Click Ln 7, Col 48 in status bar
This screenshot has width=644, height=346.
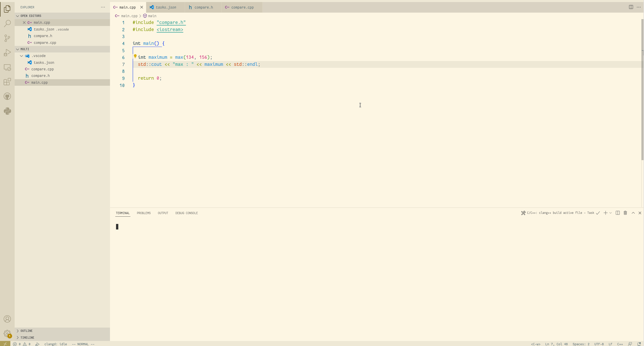coord(556,344)
